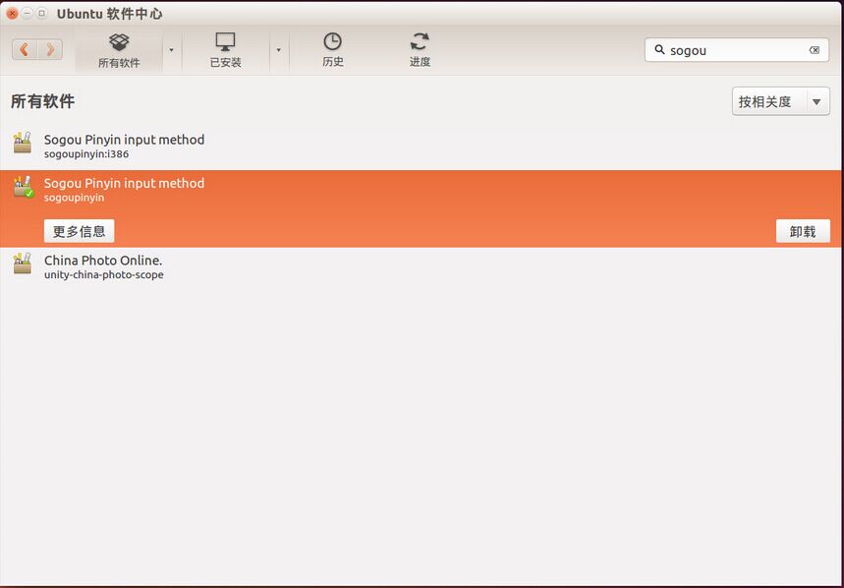The height and width of the screenshot is (588, 844).
Task: Click the highlighted Sogou Pinyin input method title
Action: pyautogui.click(x=125, y=183)
